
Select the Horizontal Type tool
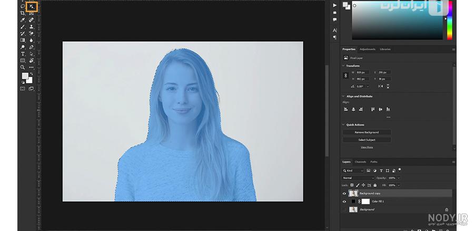pyautogui.click(x=23, y=54)
